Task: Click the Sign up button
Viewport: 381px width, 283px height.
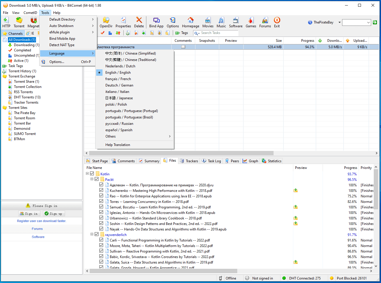Action: 54,214
